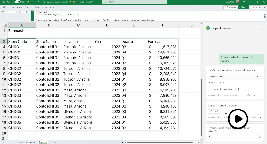The height and width of the screenshot is (144, 267).
Task: Click the Catch up button
Action: [256, 7]
